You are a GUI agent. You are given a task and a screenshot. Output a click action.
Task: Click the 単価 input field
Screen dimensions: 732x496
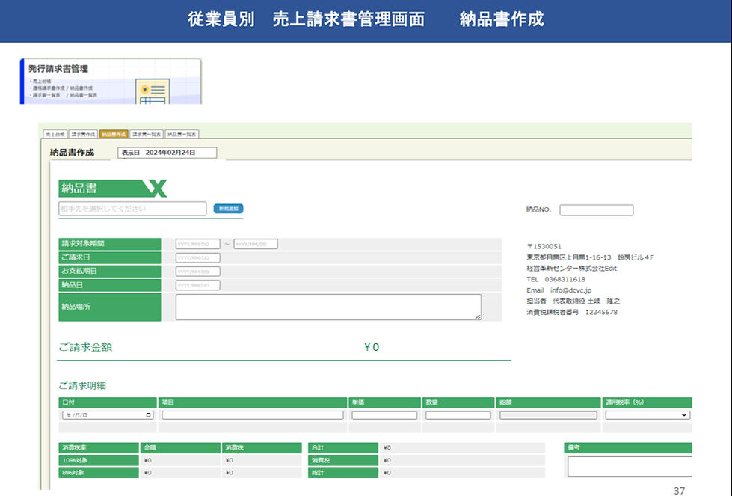coord(384,415)
